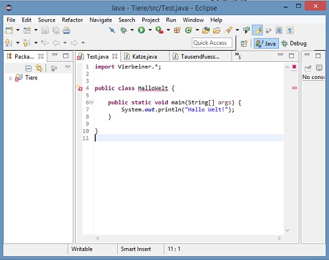Click the New Java Class icon

(188, 30)
